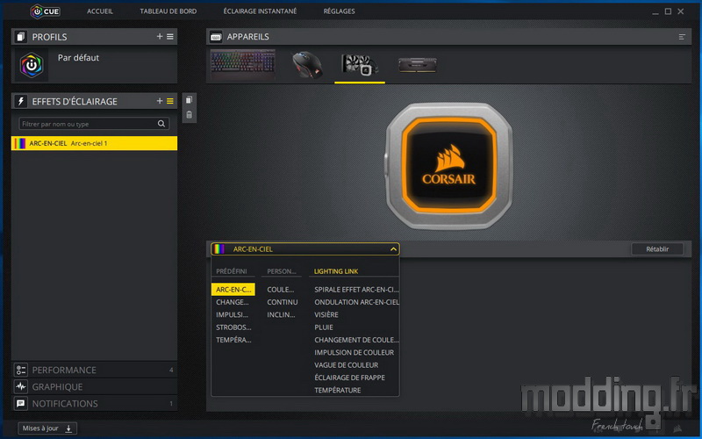Click the Mises à jour button

(x=47, y=428)
